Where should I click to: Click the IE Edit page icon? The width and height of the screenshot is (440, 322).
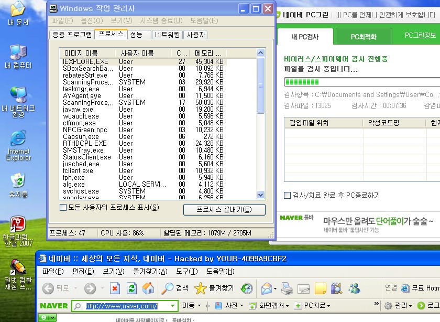coord(303,288)
